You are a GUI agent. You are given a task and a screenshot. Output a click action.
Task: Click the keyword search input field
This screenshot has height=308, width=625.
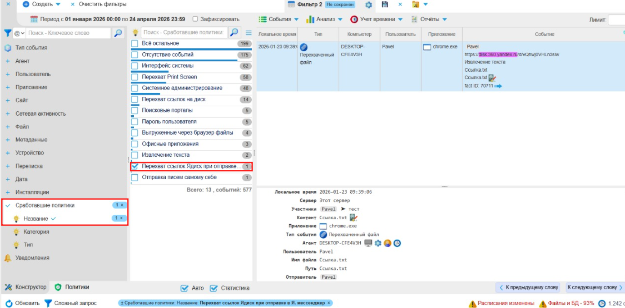coord(68,33)
